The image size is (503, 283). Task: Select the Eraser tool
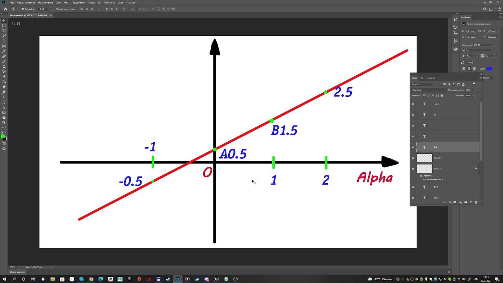pyautogui.click(x=4, y=77)
